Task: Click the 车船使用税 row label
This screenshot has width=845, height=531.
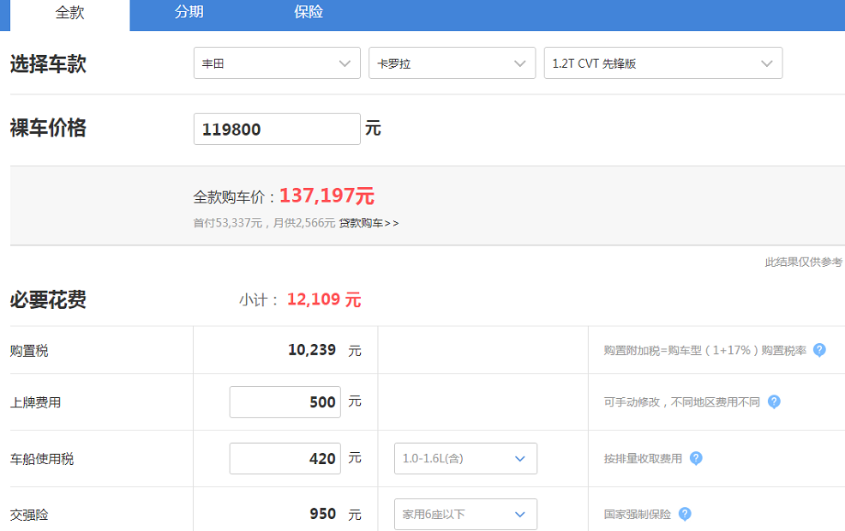Action: [x=42, y=459]
